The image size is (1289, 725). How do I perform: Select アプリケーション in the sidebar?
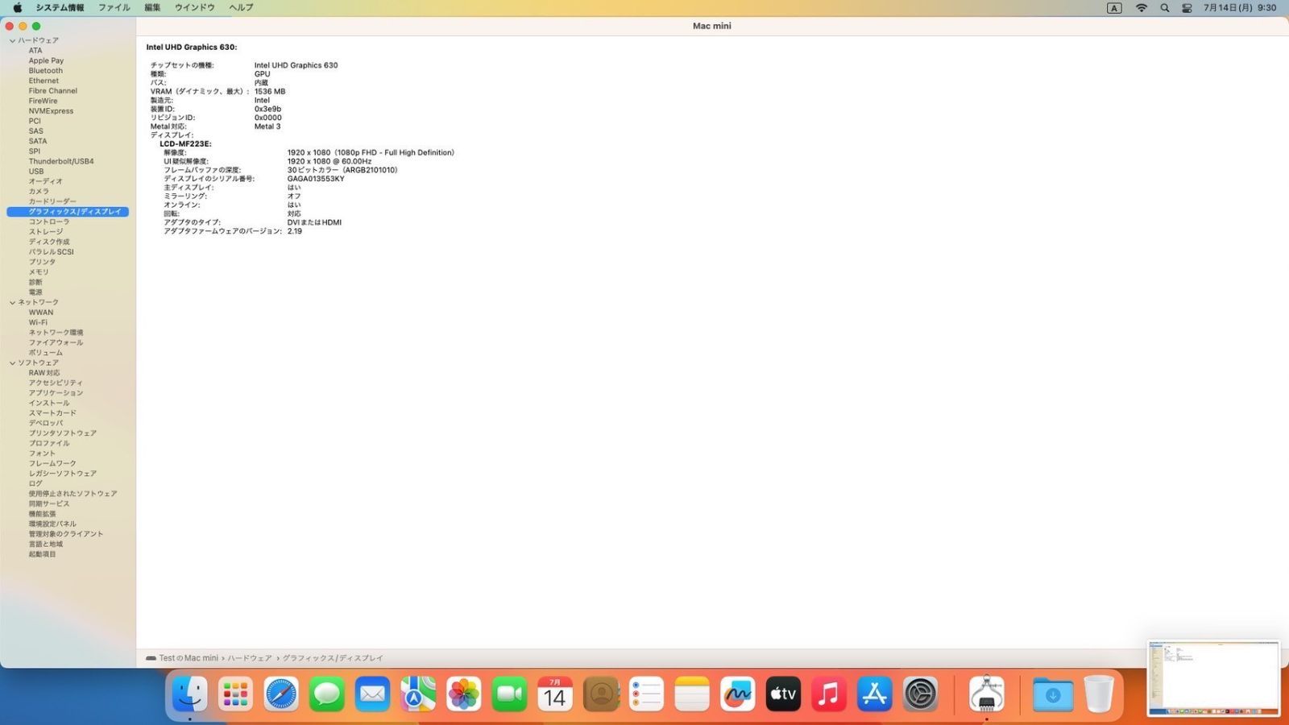click(x=56, y=393)
